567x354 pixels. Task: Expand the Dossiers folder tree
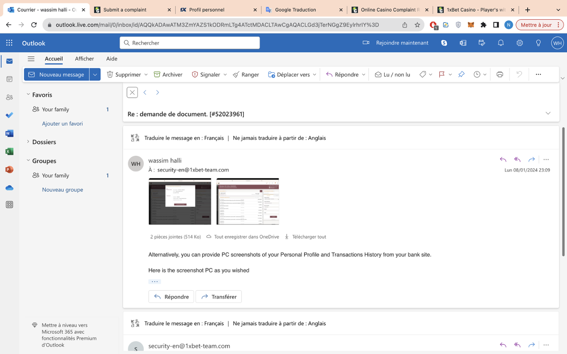[28, 142]
